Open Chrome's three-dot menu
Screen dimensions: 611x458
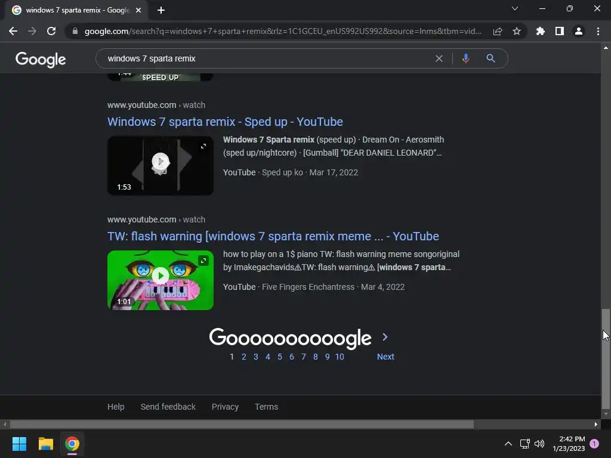pos(598,31)
